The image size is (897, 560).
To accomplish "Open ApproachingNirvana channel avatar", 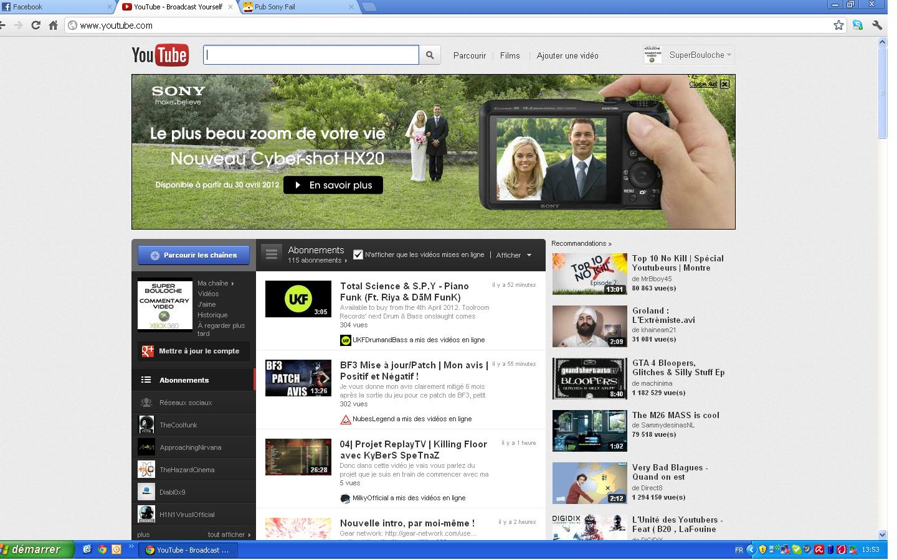I will coord(146,447).
